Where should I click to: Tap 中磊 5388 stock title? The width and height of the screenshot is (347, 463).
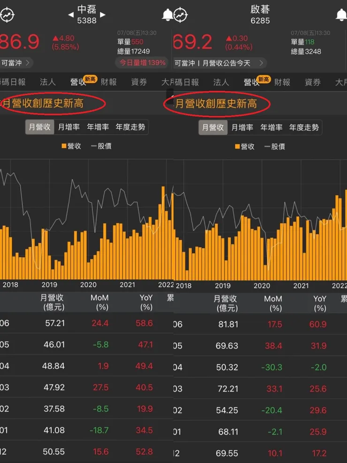(87, 14)
